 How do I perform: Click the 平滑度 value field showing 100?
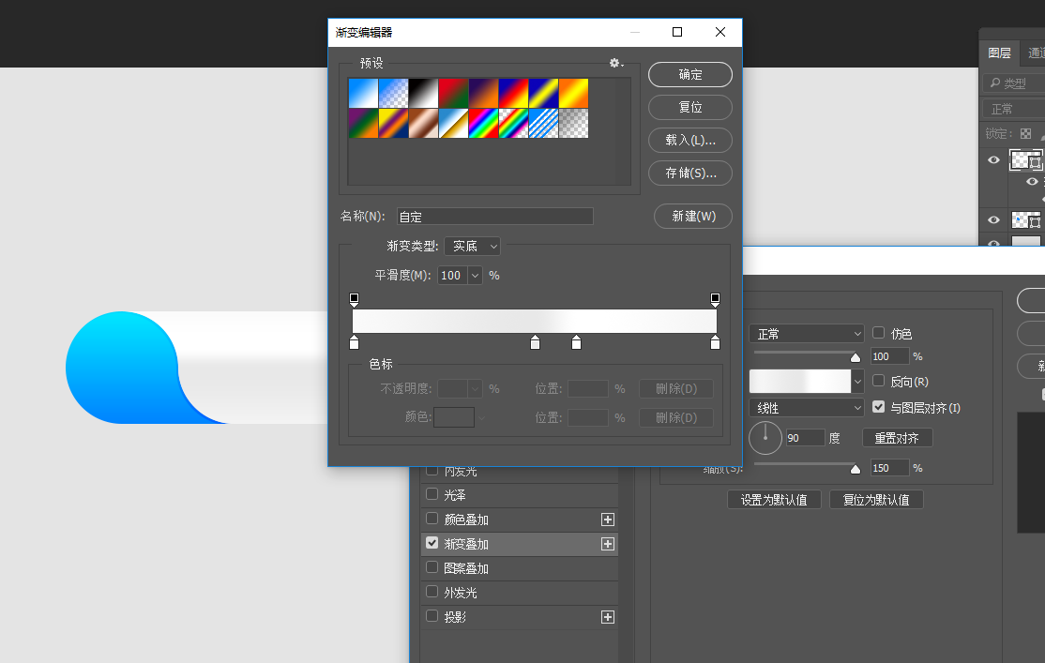click(452, 275)
